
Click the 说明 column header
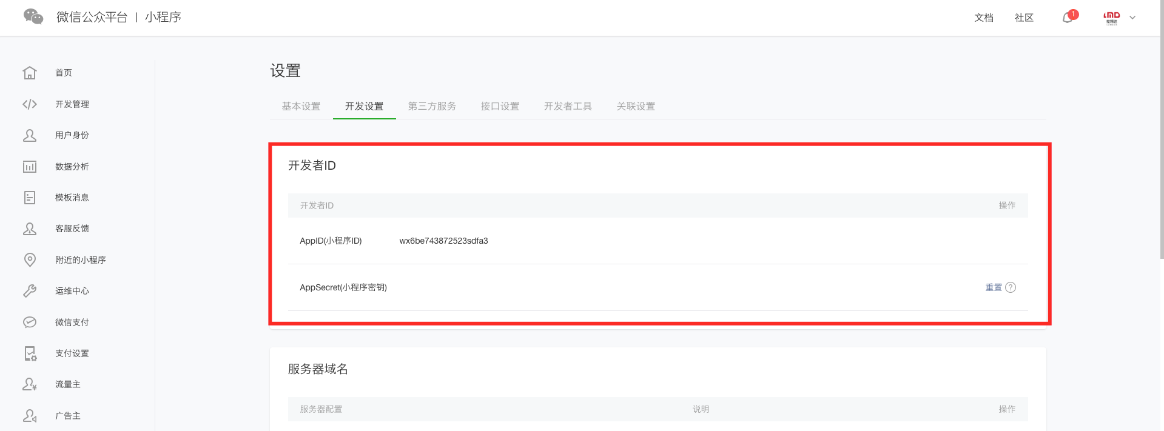point(701,409)
